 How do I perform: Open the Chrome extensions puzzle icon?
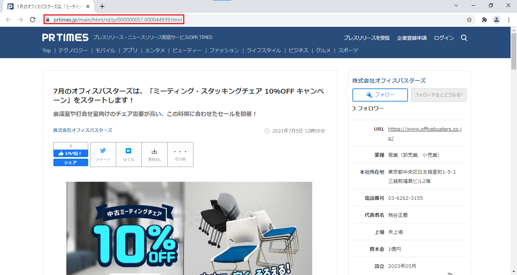[x=484, y=20]
